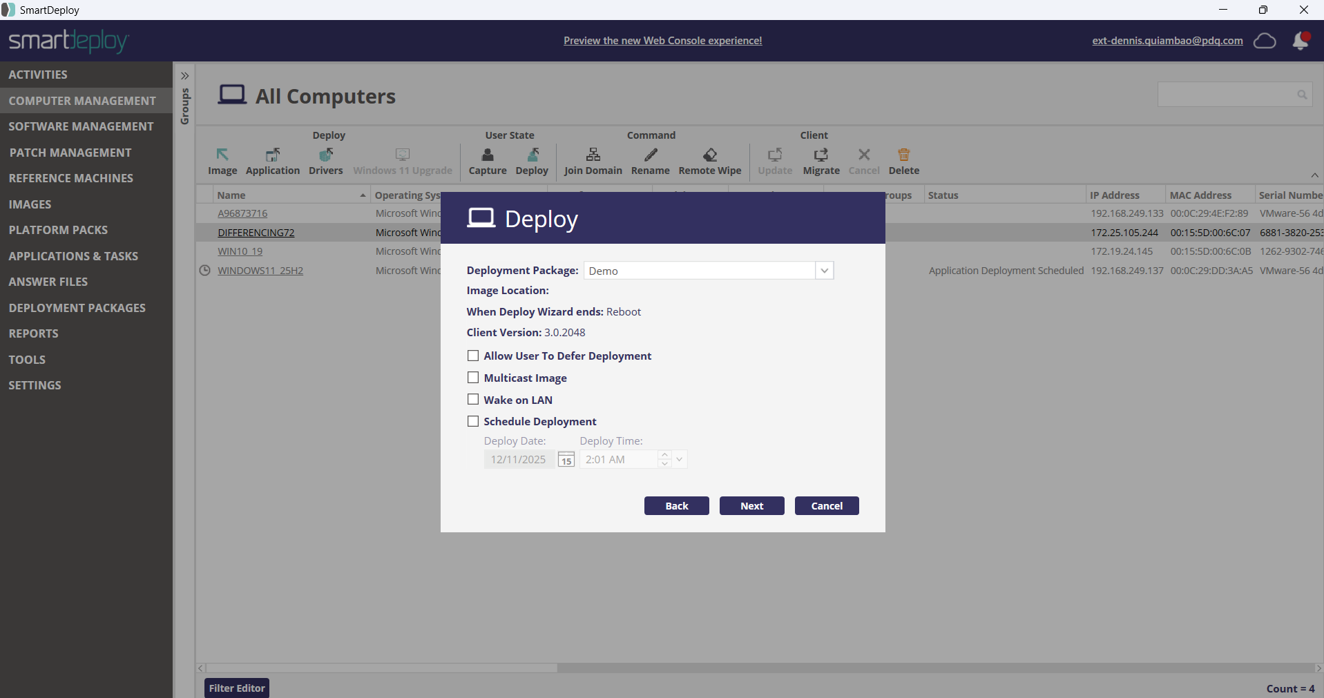The width and height of the screenshot is (1324, 698).
Task: Open calendar picker for Deploy Date
Action: (x=566, y=460)
